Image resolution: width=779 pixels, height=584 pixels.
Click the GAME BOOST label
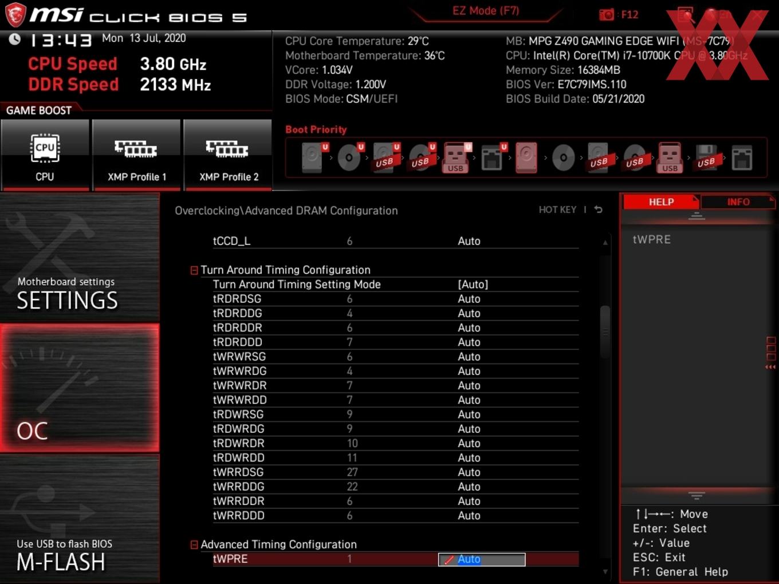pos(39,111)
